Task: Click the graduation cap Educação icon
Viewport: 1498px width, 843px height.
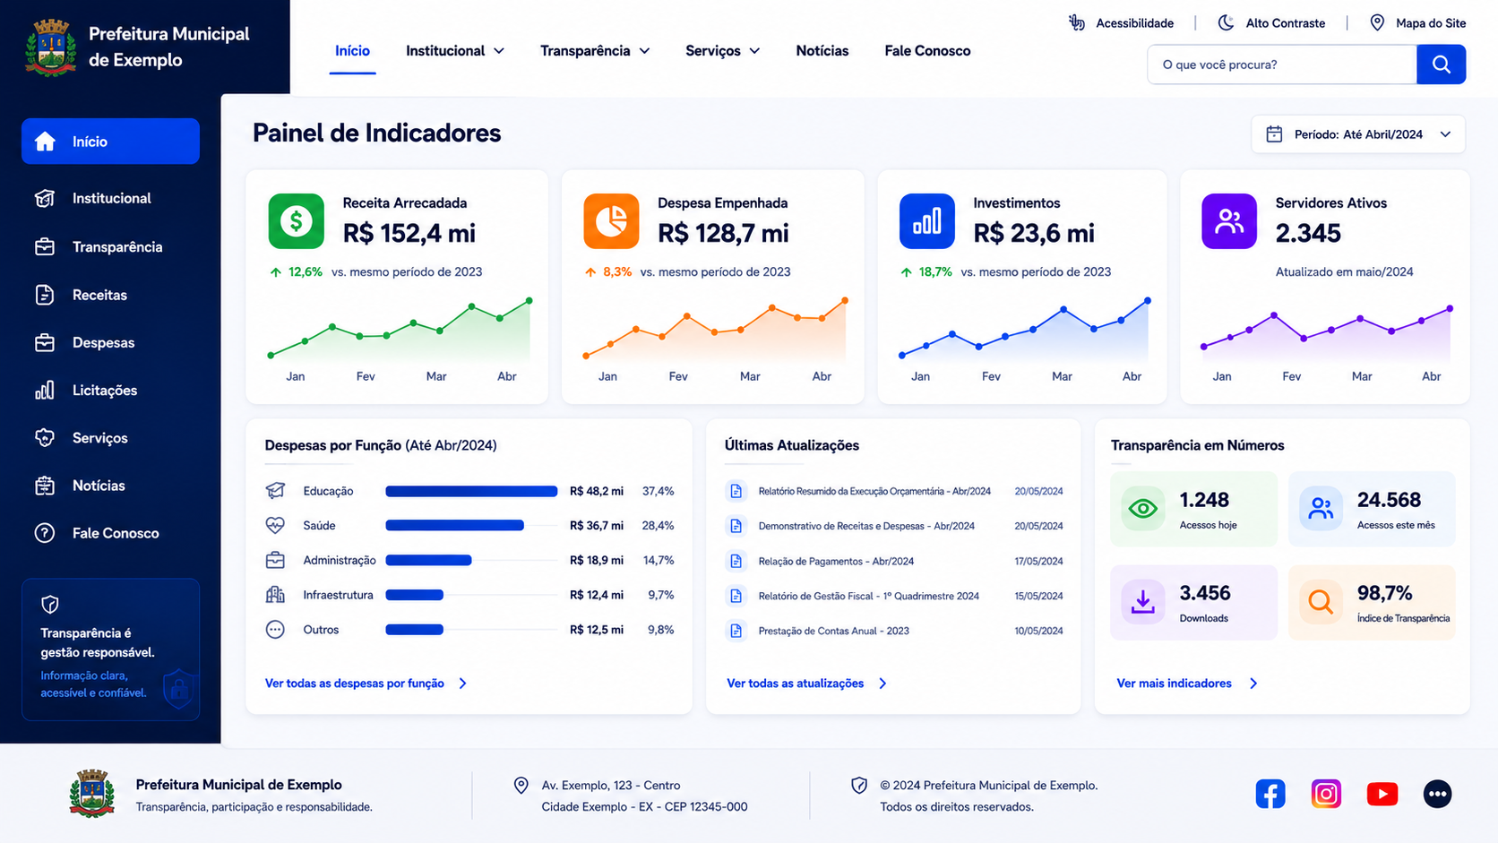Action: [275, 491]
